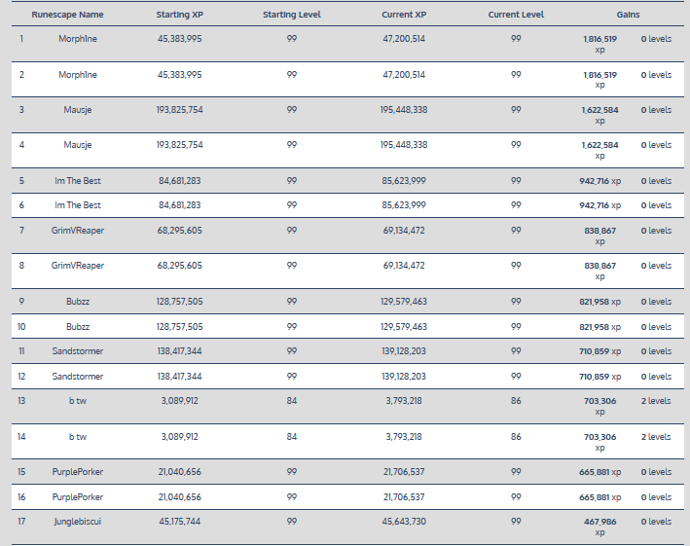Click the current XP value 45,643,730

coord(404,522)
